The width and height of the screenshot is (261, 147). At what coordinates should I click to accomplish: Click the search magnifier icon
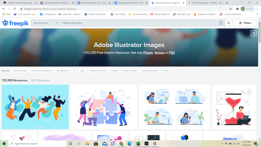pos(229,23)
